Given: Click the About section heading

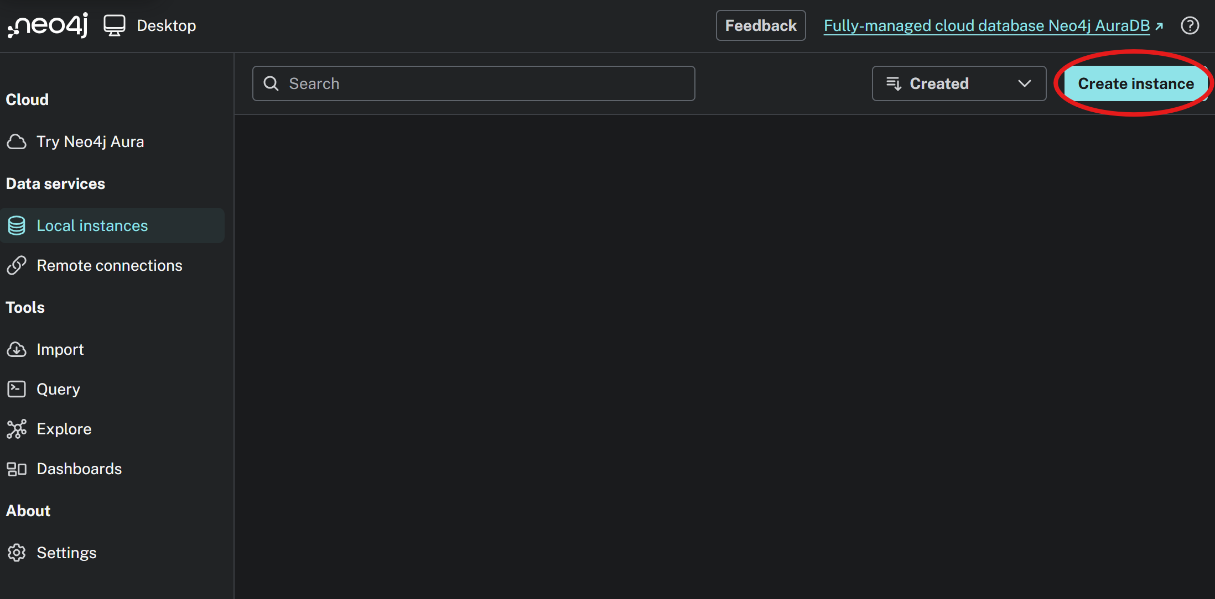Looking at the screenshot, I should 28,511.
